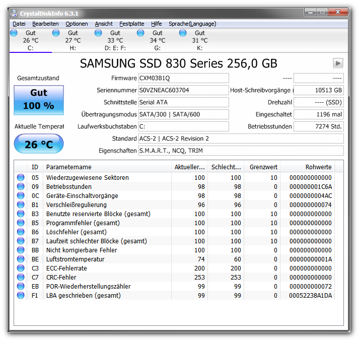Click the status orb for Löschfehler row
358x340 pixels.
[21, 232]
